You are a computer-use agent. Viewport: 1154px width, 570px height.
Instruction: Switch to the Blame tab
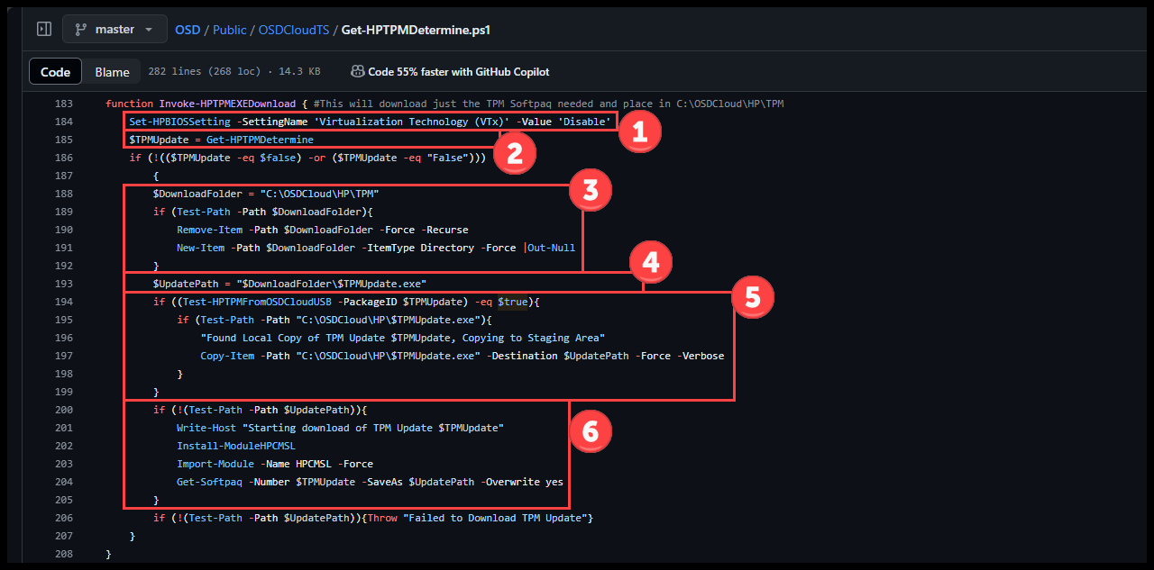coord(112,70)
